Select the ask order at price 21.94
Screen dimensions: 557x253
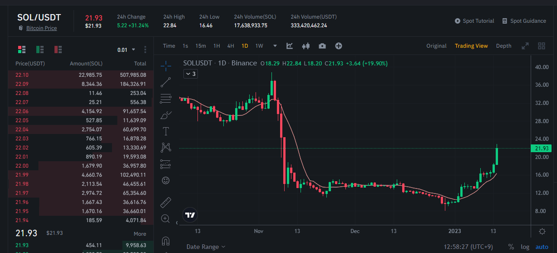81,220
